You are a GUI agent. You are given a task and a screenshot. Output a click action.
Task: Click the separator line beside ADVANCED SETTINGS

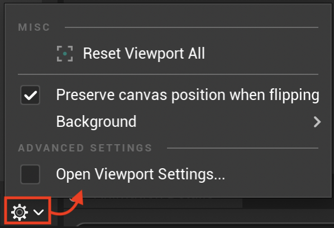coord(242,148)
